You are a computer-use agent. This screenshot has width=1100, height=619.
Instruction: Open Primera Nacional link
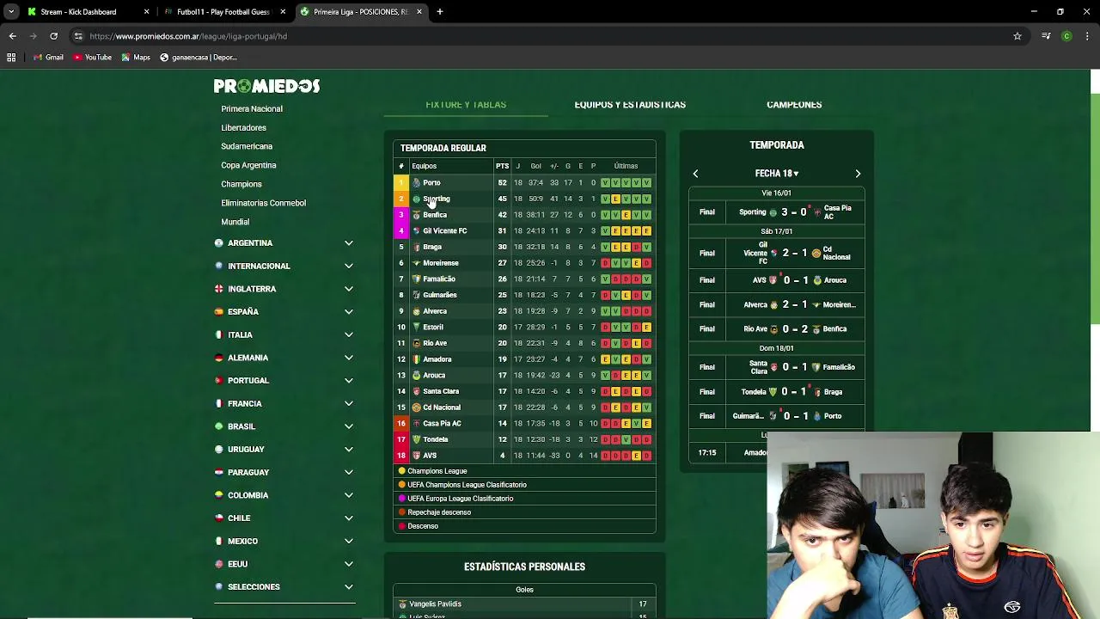click(252, 109)
